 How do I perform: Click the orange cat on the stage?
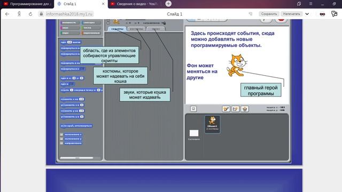pyautogui.click(x=237, y=66)
